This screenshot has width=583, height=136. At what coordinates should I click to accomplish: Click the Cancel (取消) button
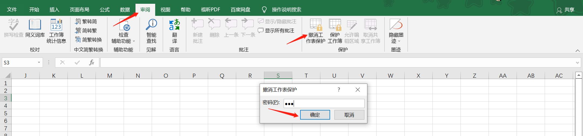pos(349,115)
